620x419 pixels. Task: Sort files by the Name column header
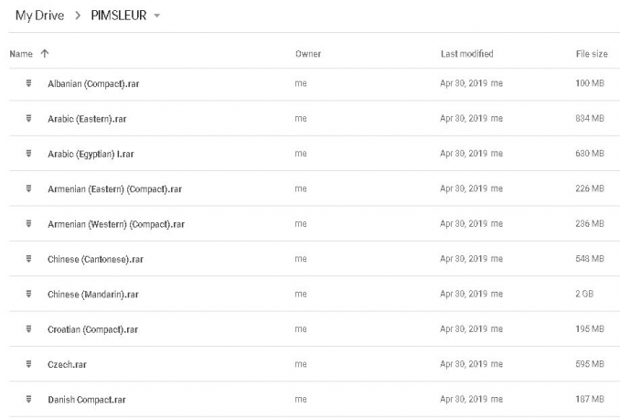pyautogui.click(x=21, y=54)
